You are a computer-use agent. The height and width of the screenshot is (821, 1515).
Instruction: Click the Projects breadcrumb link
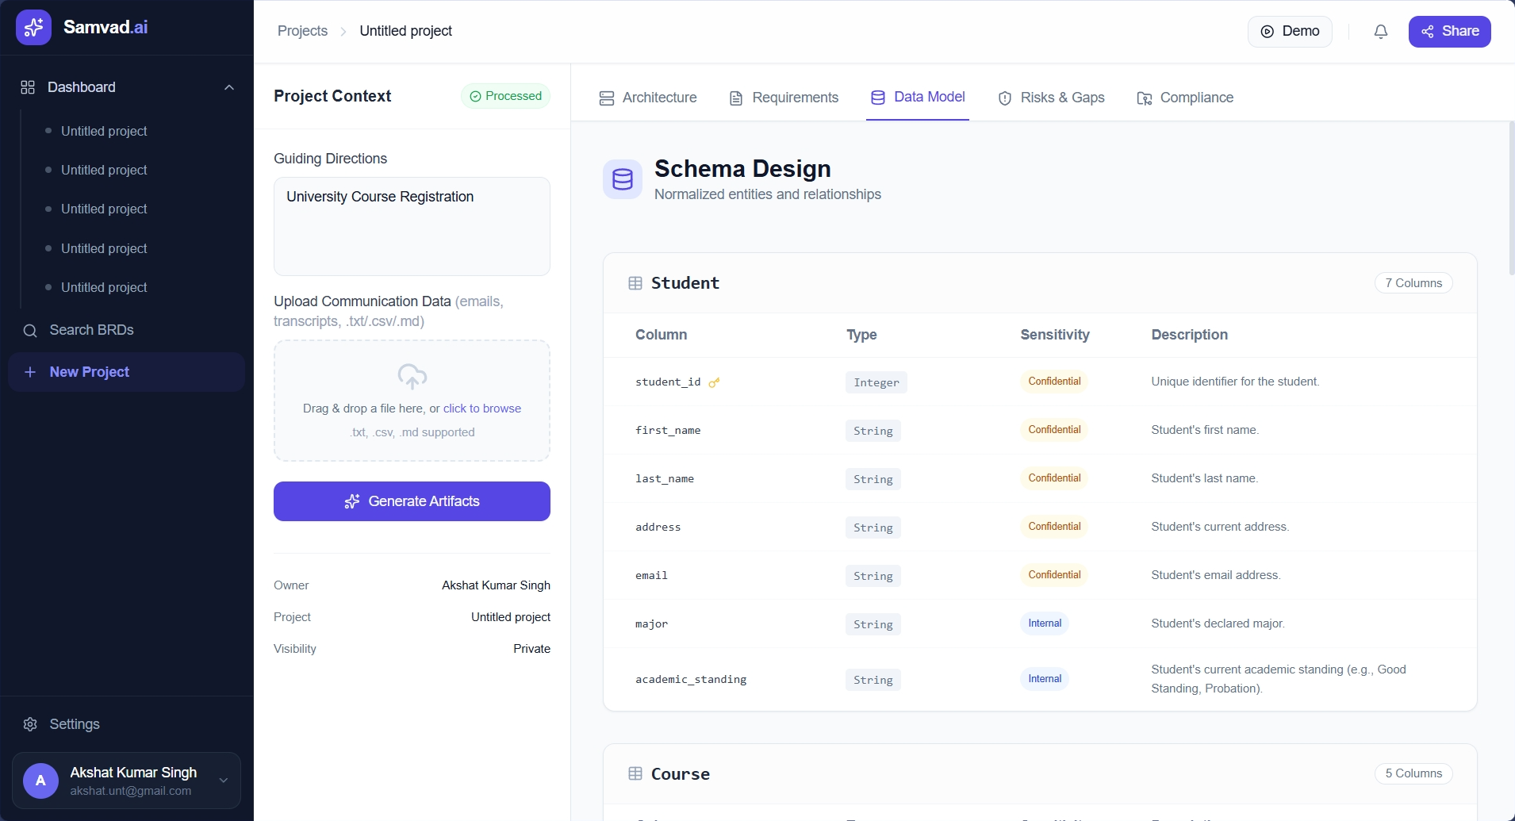(x=301, y=31)
